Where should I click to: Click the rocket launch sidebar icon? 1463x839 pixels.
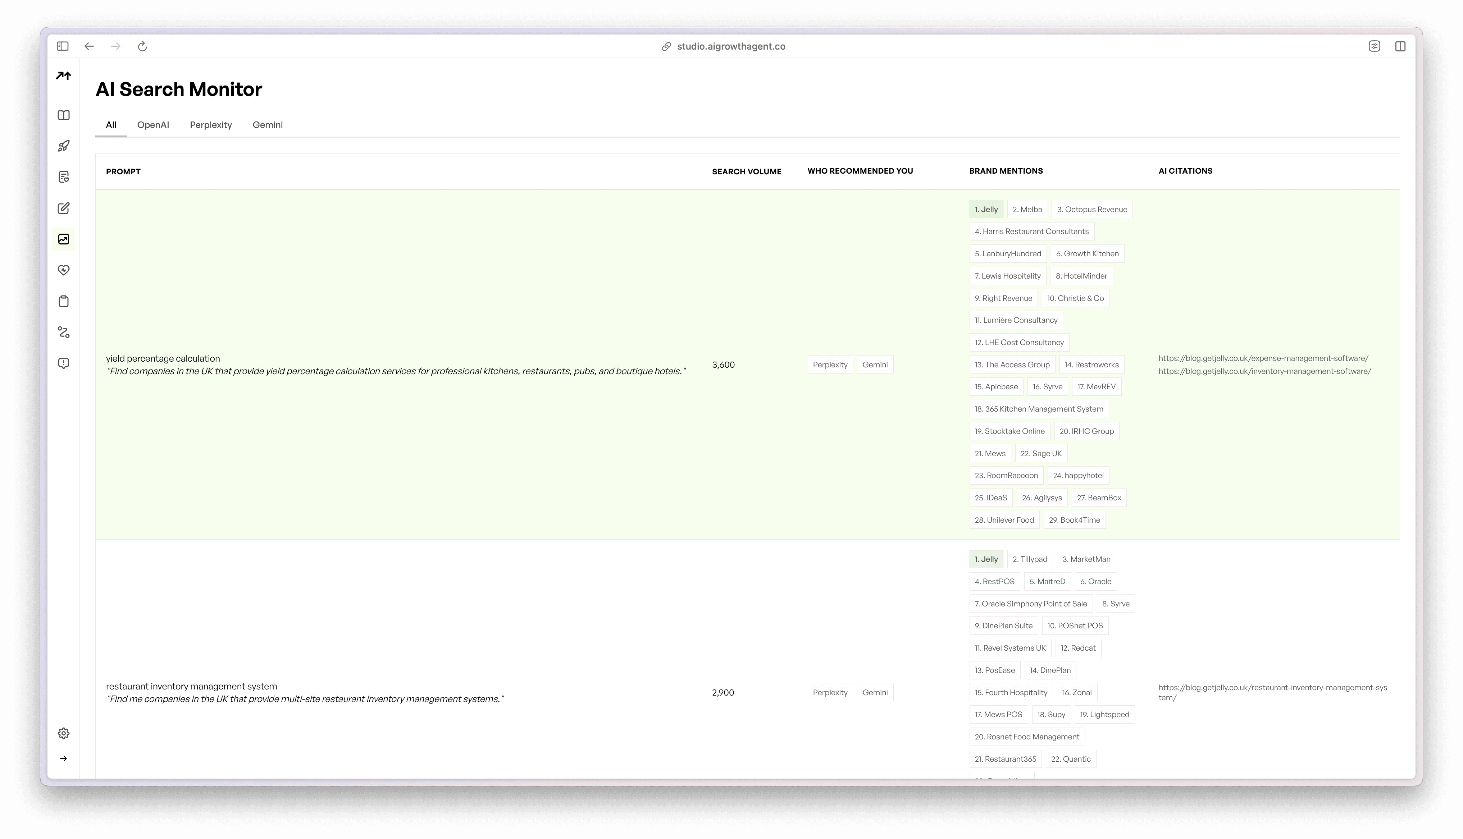(64, 146)
